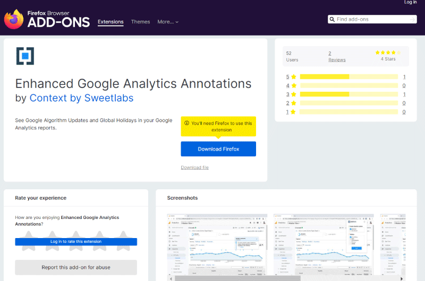Click the 3-star rating bar
The width and height of the screenshot is (425, 281).
point(349,94)
